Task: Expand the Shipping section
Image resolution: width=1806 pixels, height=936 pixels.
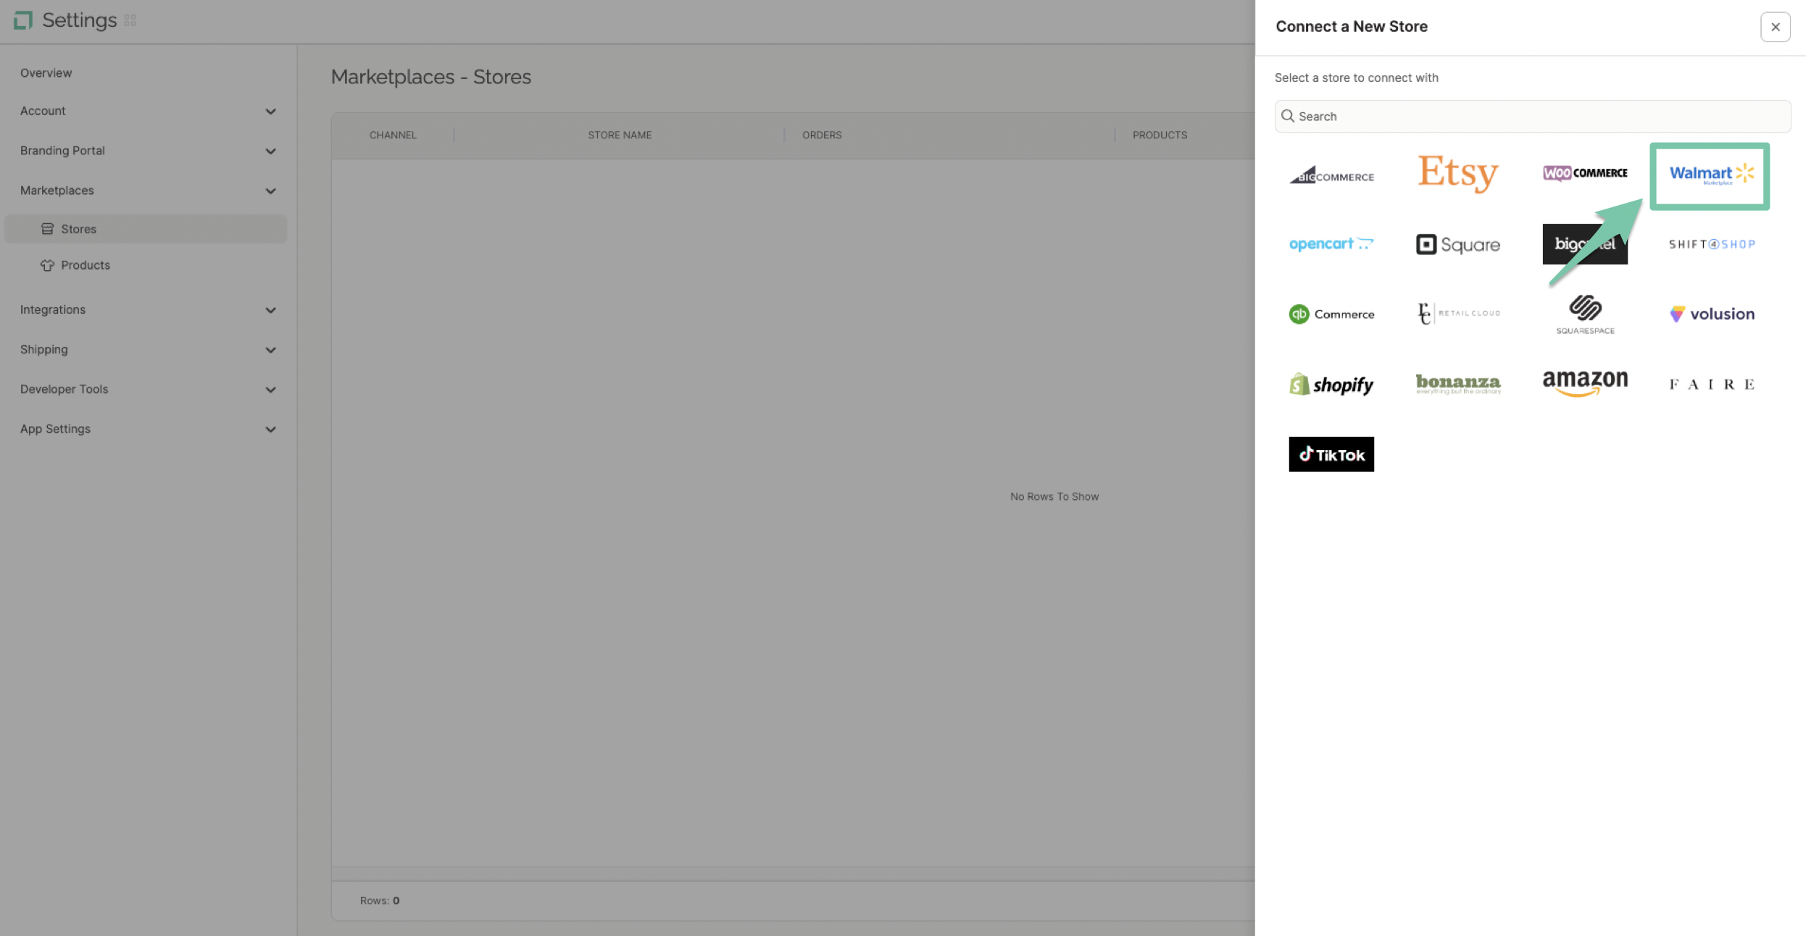Action: pos(148,349)
